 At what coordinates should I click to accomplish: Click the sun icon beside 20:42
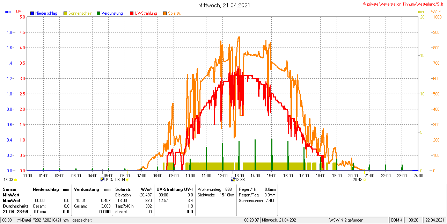[365, 180]
